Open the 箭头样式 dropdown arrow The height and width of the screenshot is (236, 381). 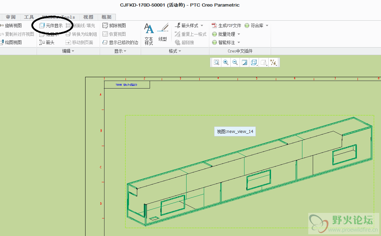pos(202,25)
